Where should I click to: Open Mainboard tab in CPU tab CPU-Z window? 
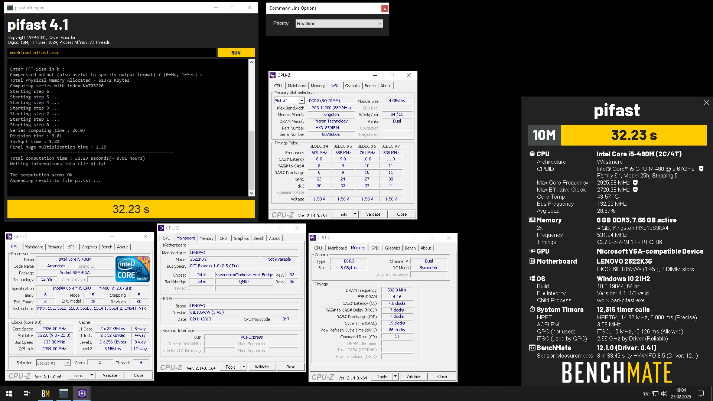(x=34, y=247)
